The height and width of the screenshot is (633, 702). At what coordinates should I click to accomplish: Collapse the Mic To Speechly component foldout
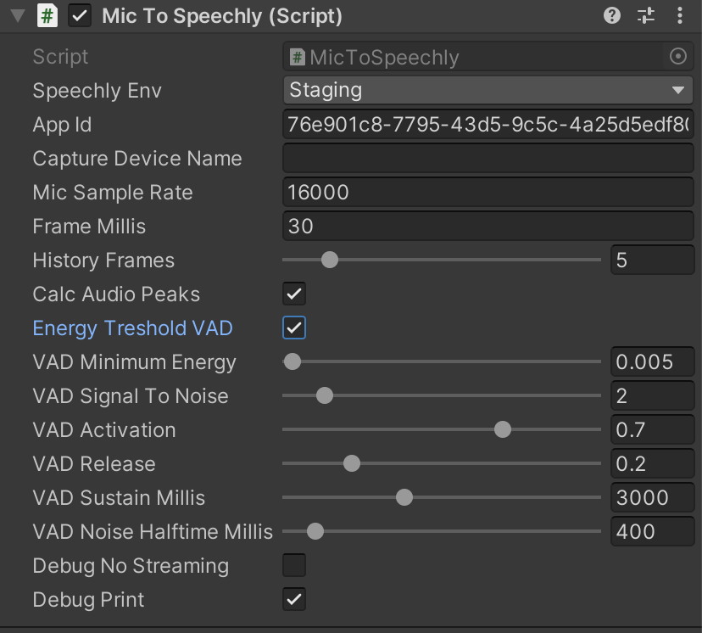coord(18,16)
